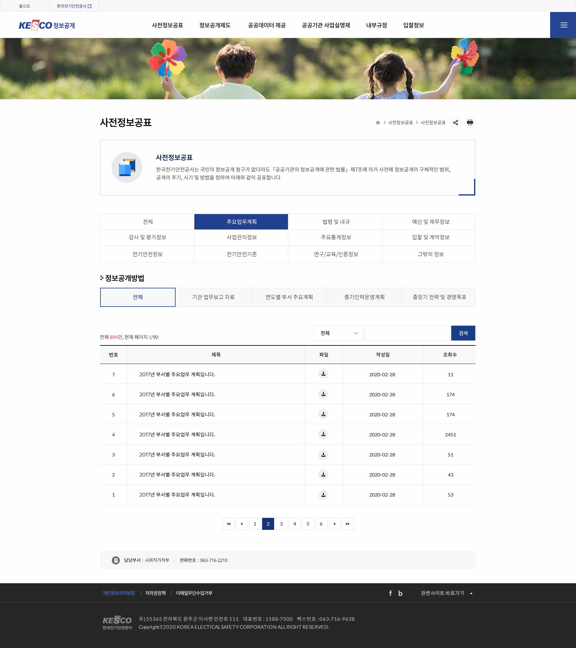576x648 pixels.
Task: Expand the 관련사이트 바로가기 footer menu
Action: (x=447, y=593)
